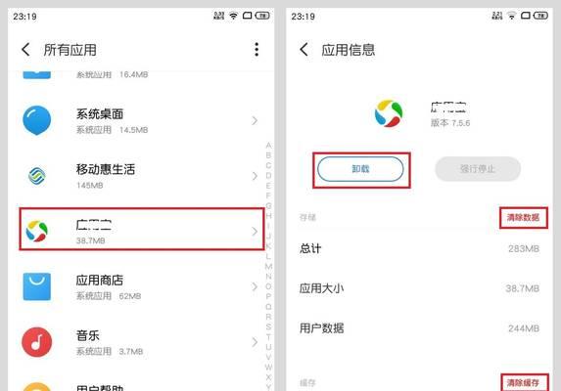
Task: Go back from the 所有应用 screen
Action: click(25, 50)
